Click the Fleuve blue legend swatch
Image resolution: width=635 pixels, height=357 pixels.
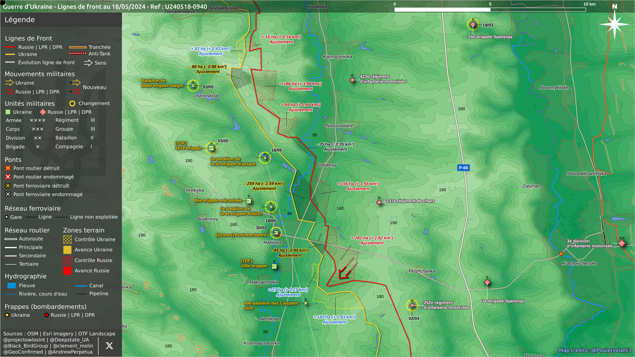click(x=12, y=286)
